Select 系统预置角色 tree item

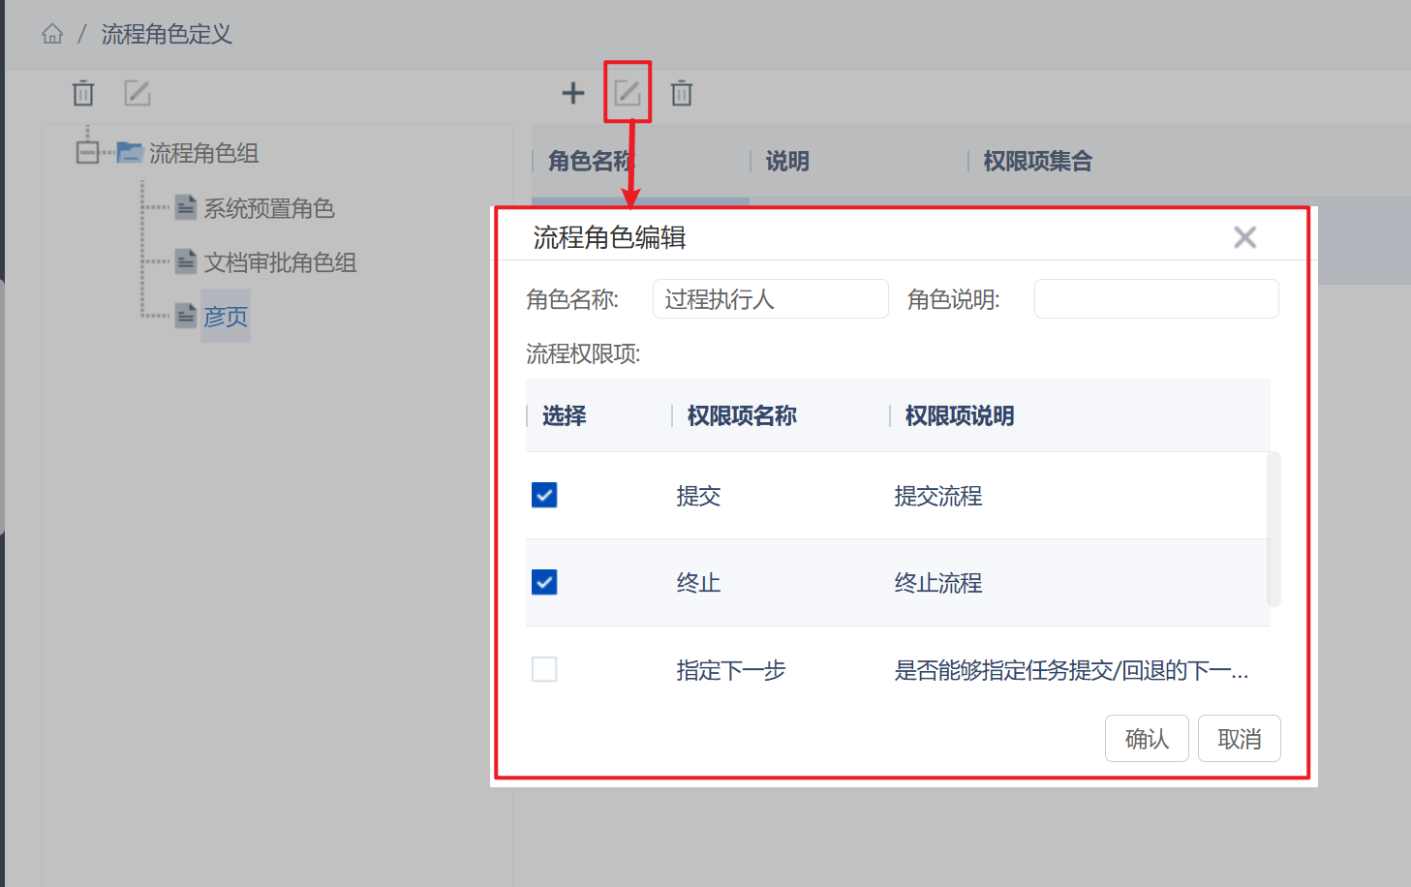pos(268,208)
